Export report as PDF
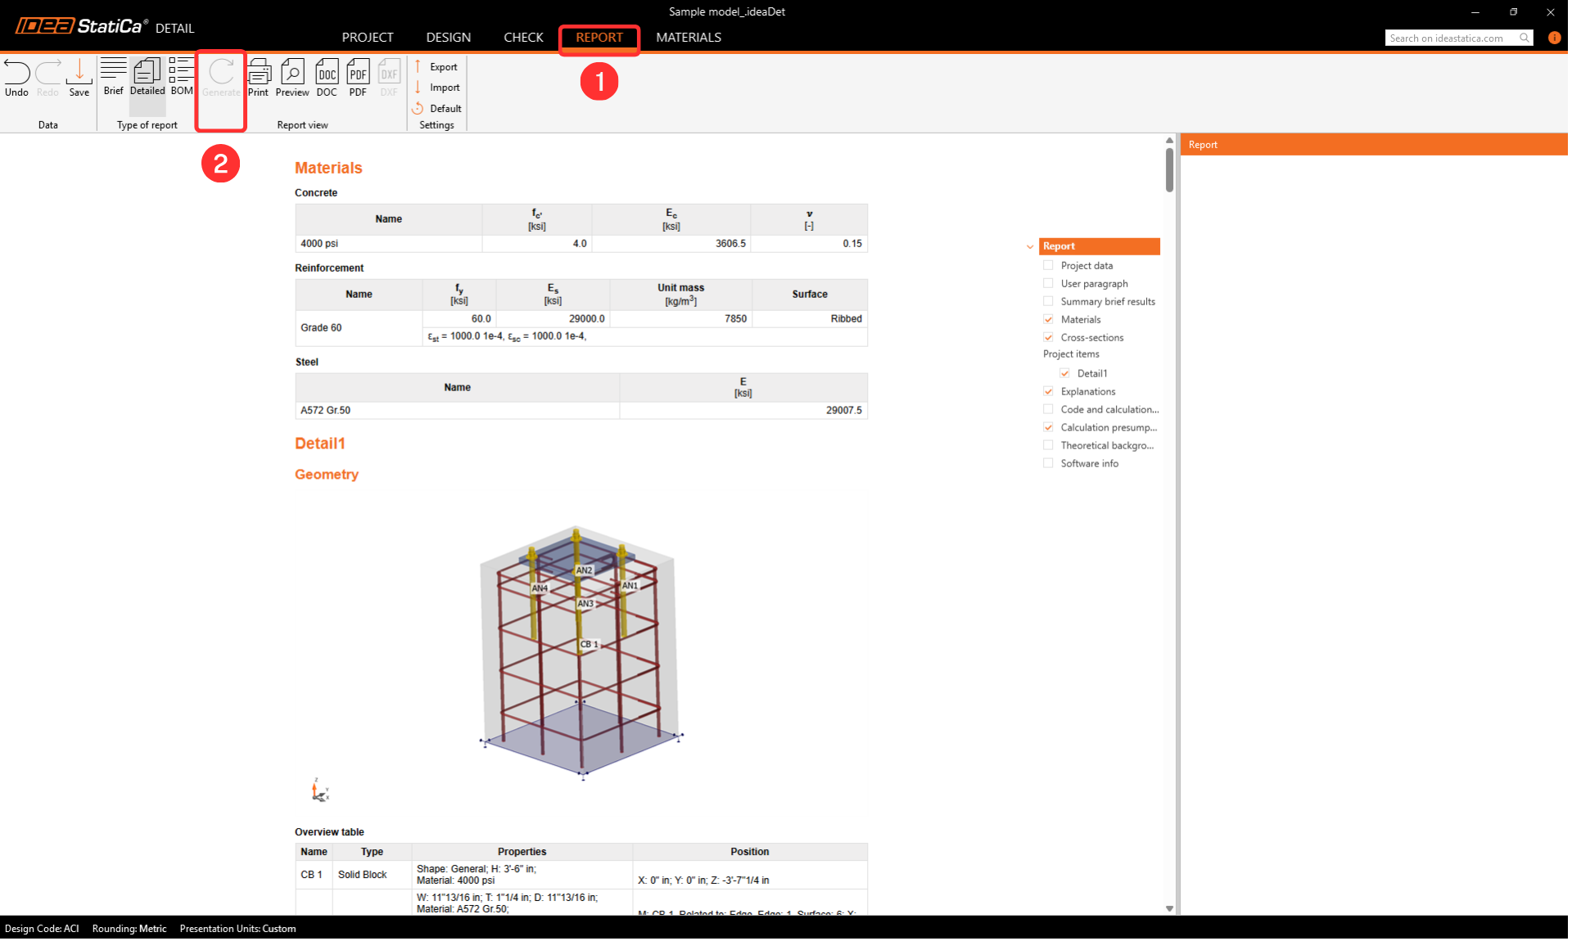The height and width of the screenshot is (941, 1572). (358, 74)
